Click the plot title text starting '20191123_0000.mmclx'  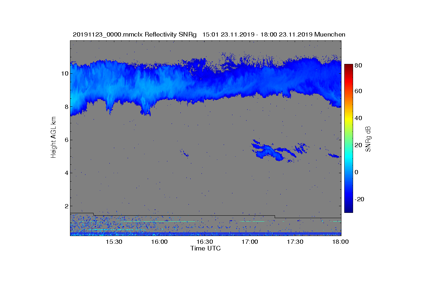[209, 34]
